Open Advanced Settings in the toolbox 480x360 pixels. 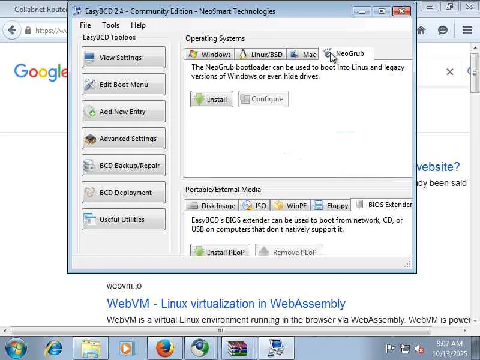pos(124,139)
